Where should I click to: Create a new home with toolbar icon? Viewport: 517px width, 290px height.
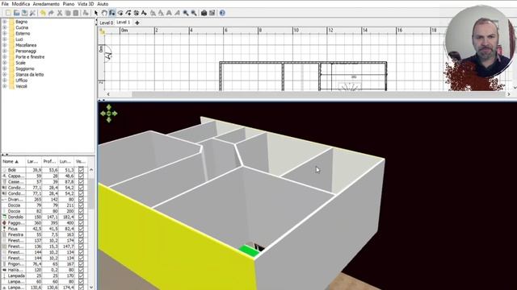tap(9, 13)
